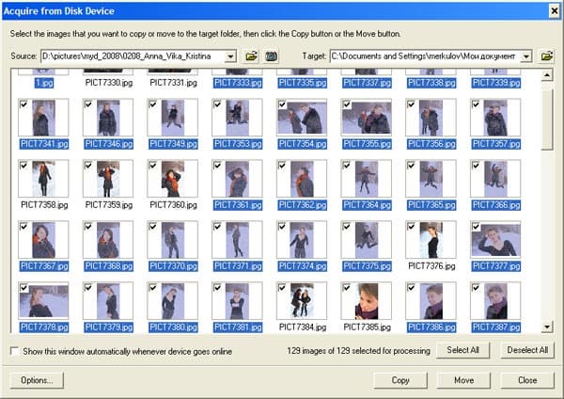Select the PICT7370.jpg thumbnail
Viewport: 564px width, 399px height.
173,240
